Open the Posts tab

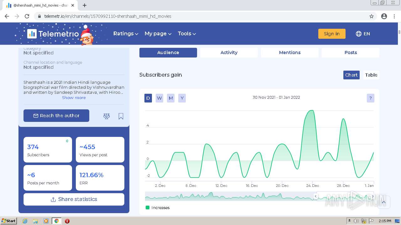tap(351, 52)
